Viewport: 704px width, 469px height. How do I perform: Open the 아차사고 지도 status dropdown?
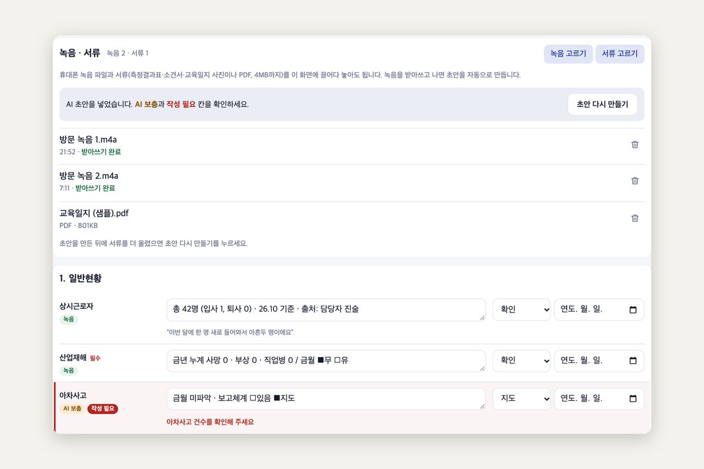point(522,399)
